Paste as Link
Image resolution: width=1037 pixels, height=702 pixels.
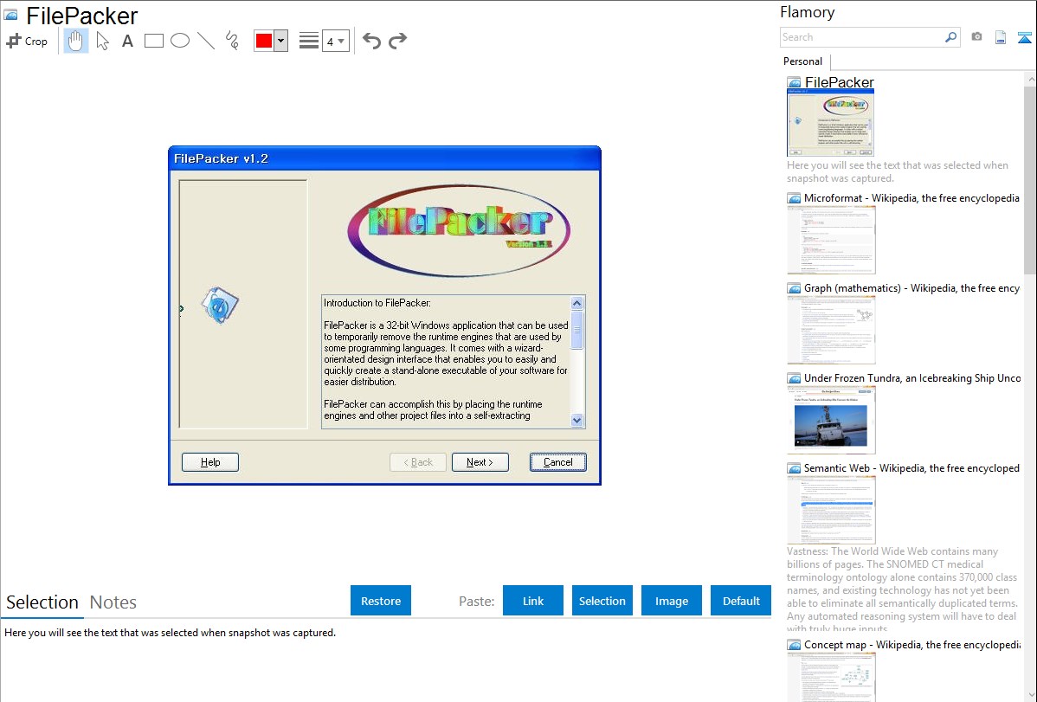point(533,600)
